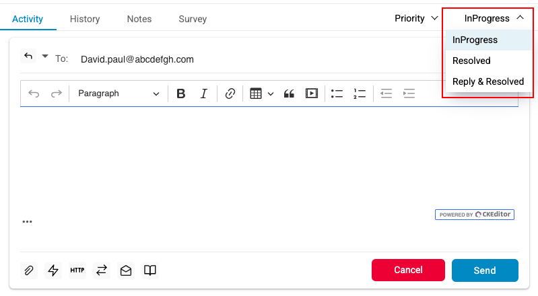Click the Cancel button
Screen dimensions: 538x296
(x=408, y=270)
